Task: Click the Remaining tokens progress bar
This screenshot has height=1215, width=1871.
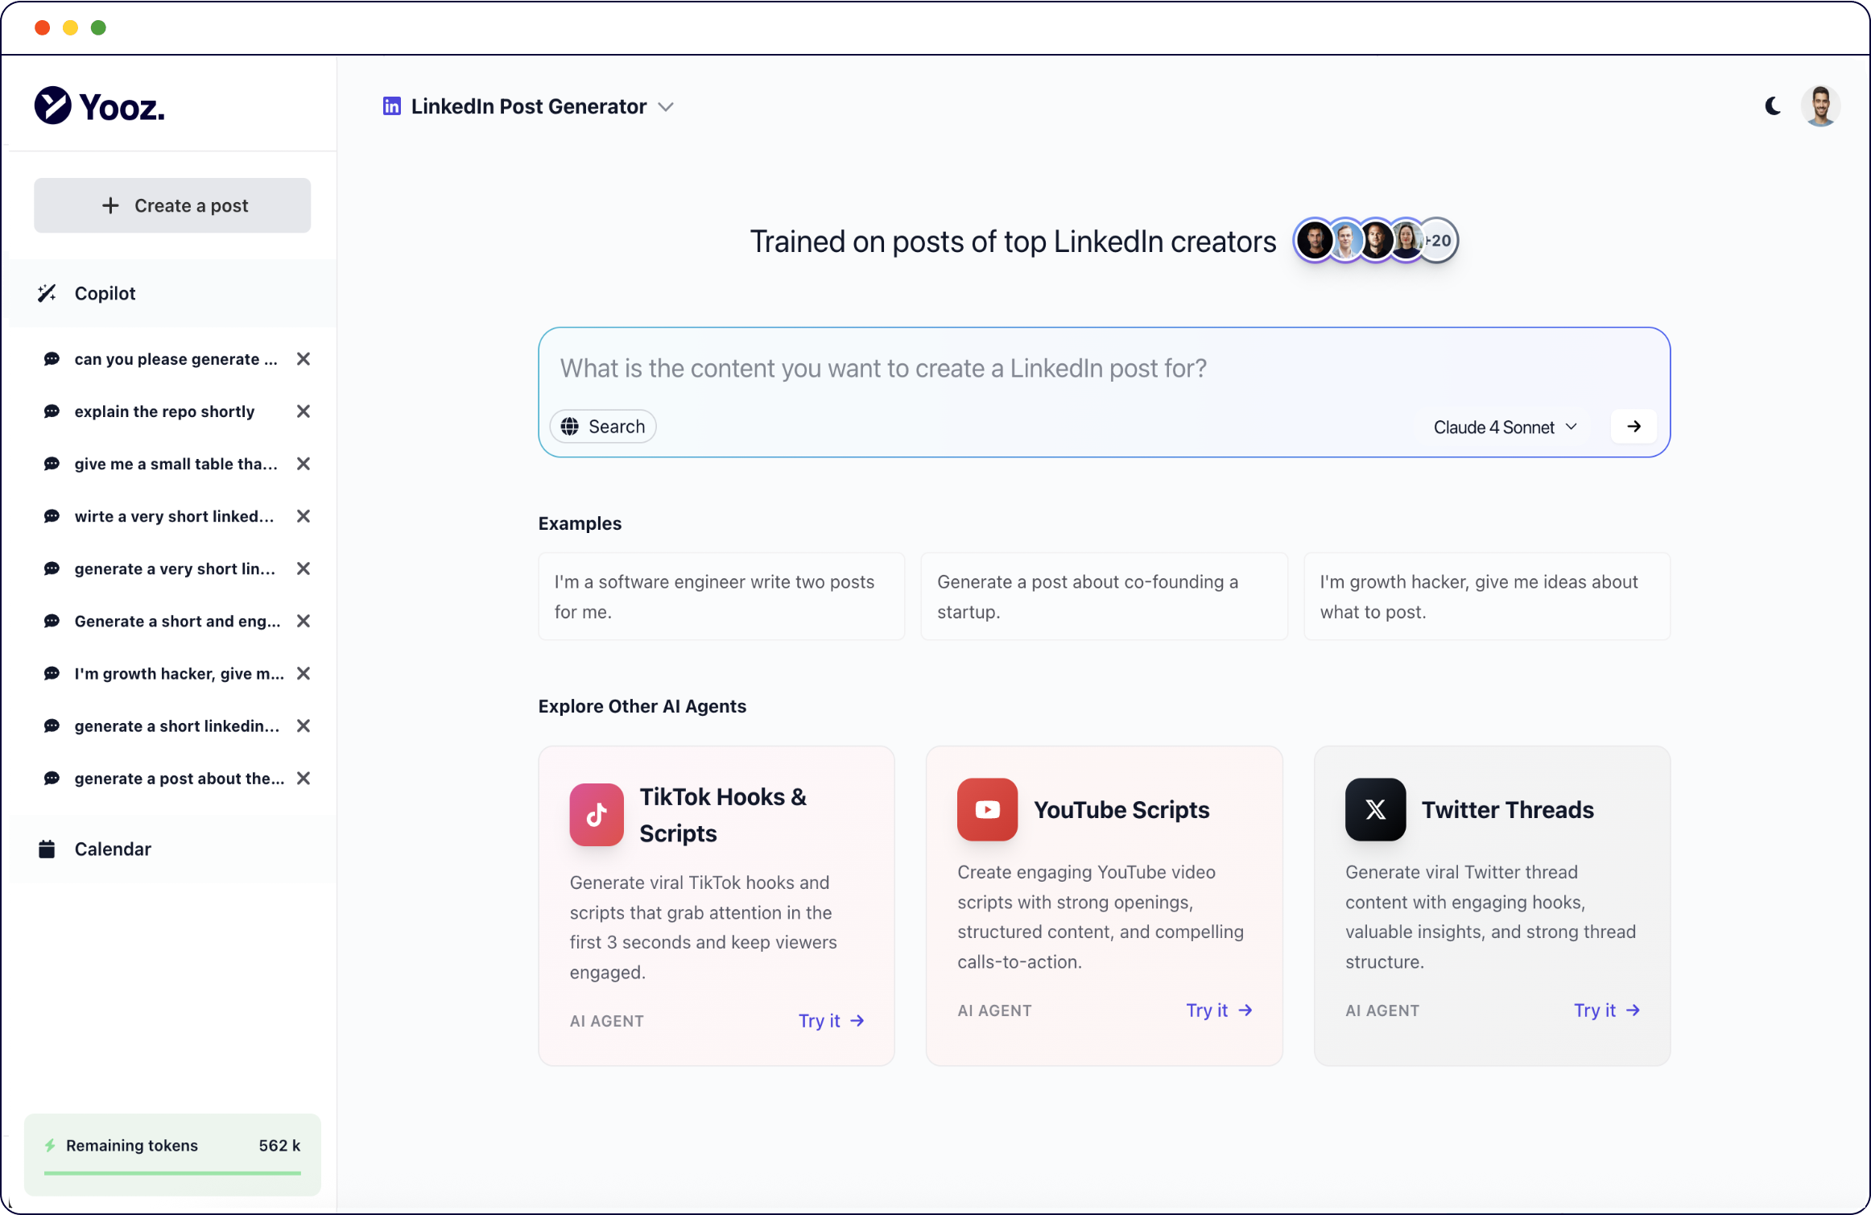Action: coord(172,1173)
